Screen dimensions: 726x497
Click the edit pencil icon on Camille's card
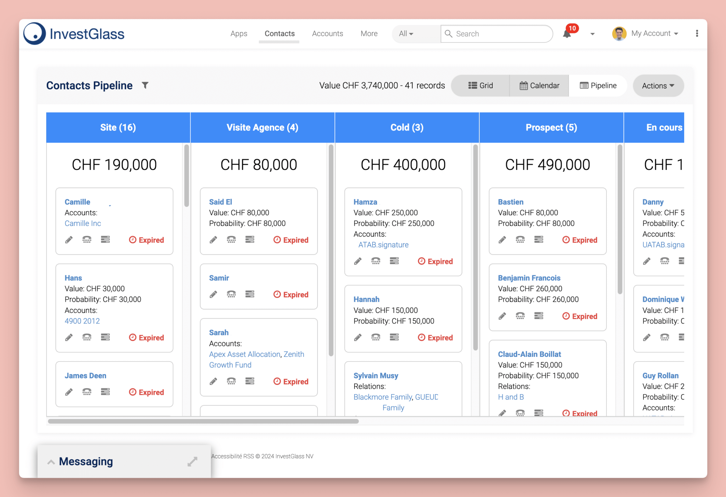(69, 239)
